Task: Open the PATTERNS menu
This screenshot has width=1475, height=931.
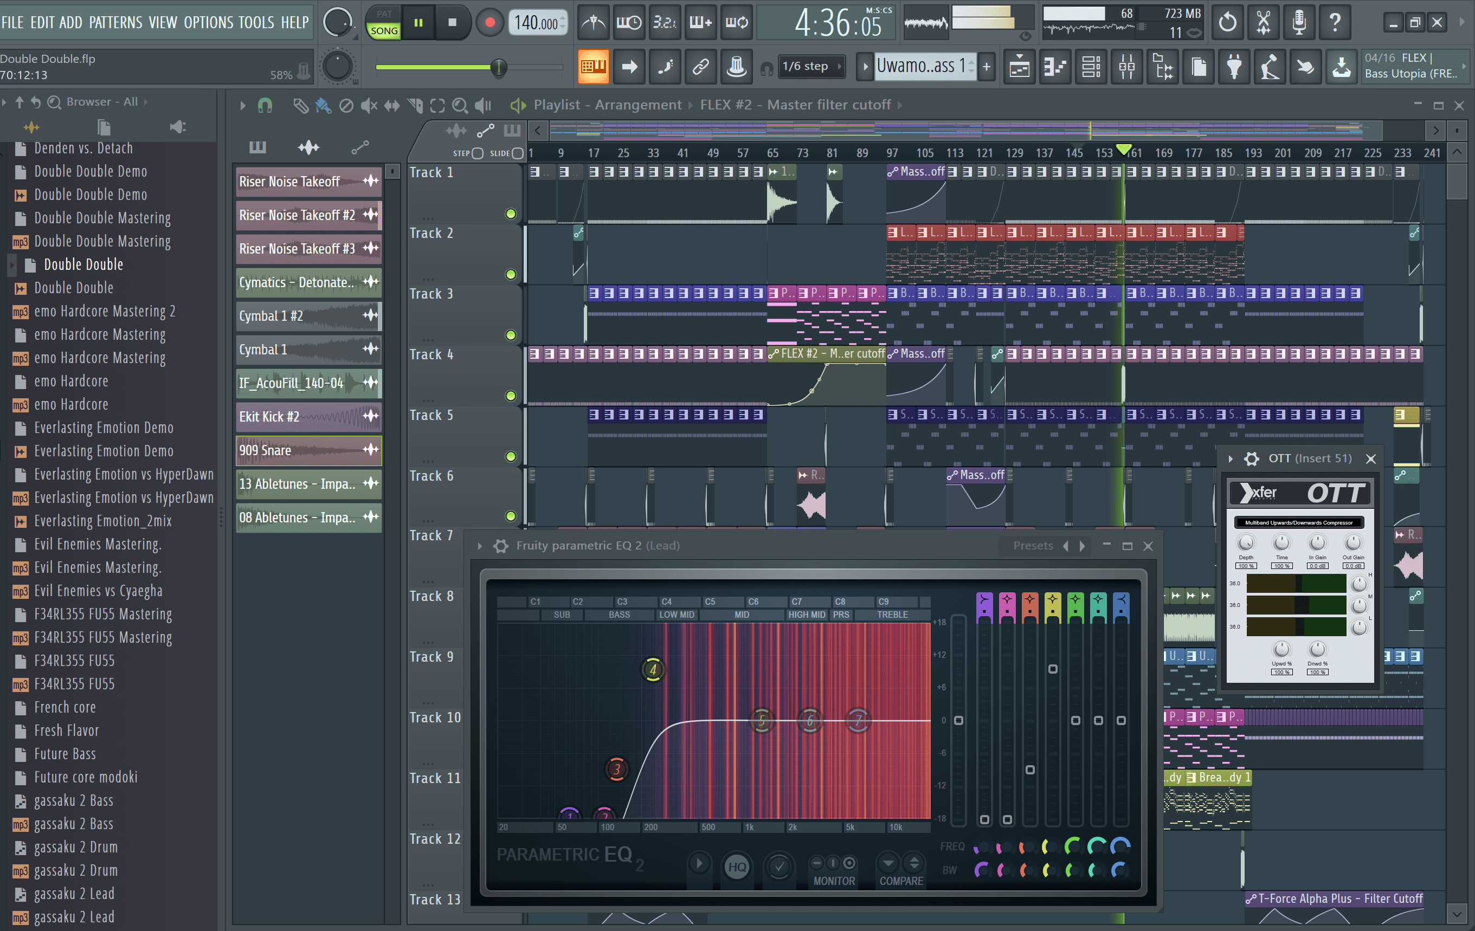Action: click(x=115, y=23)
